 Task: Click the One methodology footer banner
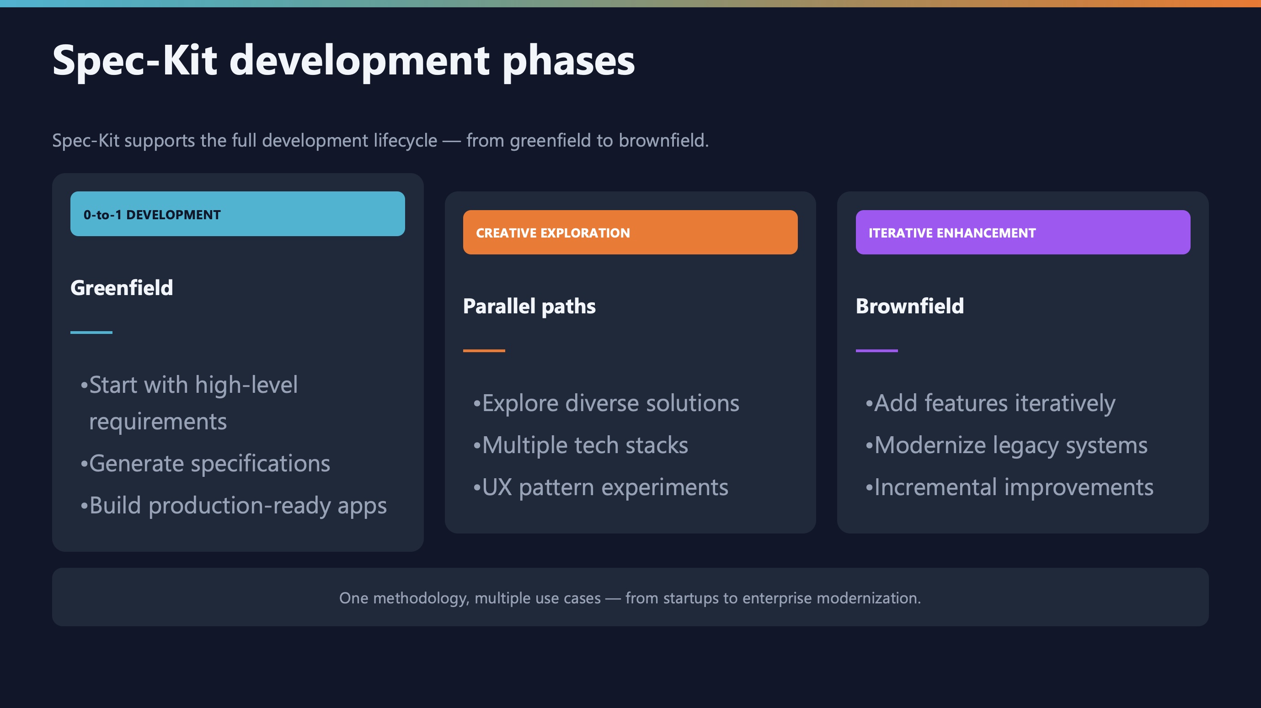(630, 597)
